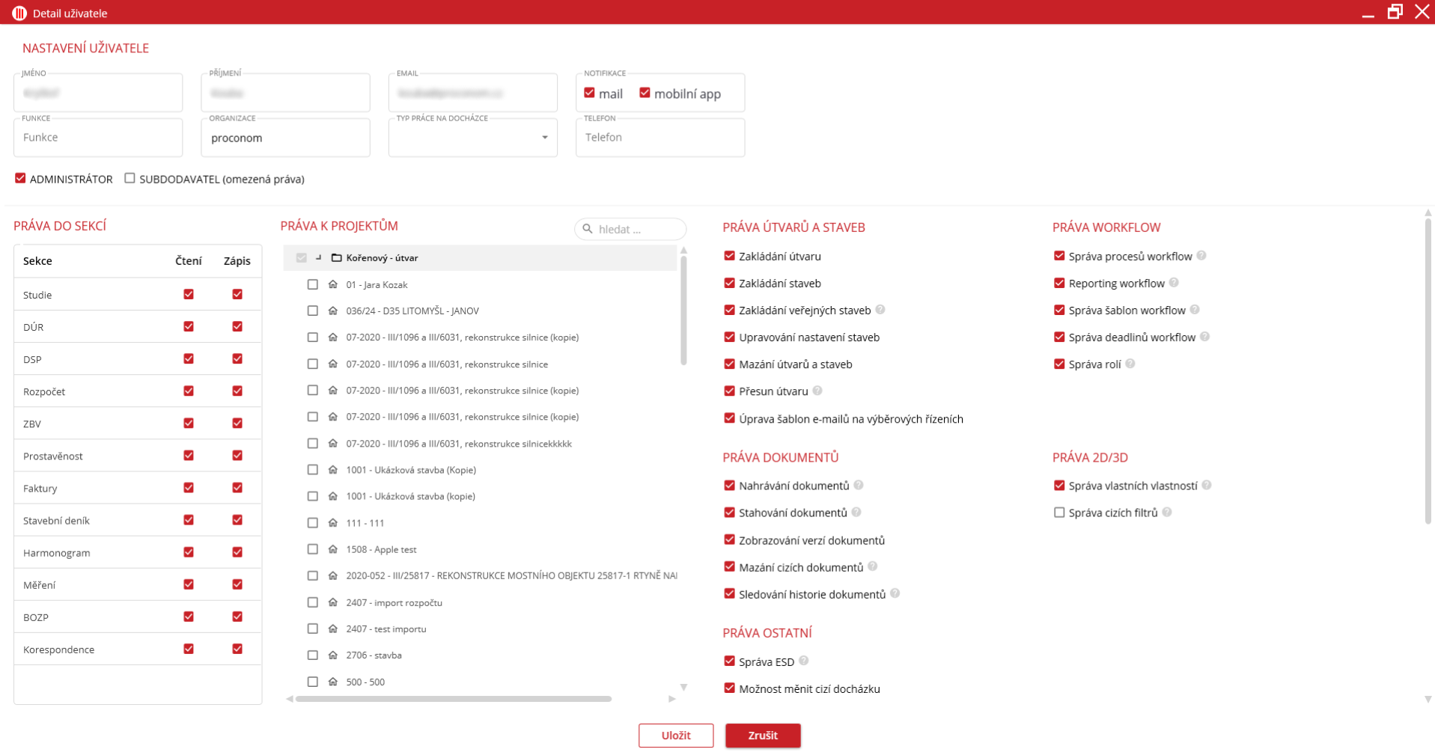Click help icon next to Správa cizích filtrů
1435x755 pixels.
(x=1167, y=513)
